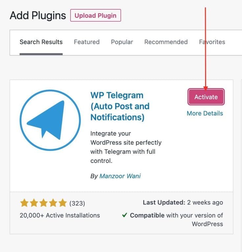Visit author Manzoor Wani's link

coord(120,176)
